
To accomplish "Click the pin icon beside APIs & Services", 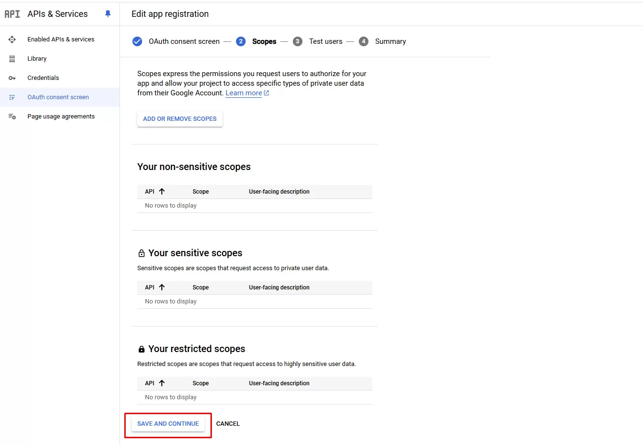I will coord(108,14).
